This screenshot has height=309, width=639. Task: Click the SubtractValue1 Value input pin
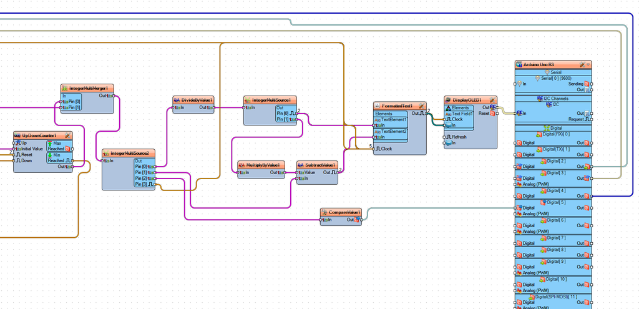tap(296, 172)
